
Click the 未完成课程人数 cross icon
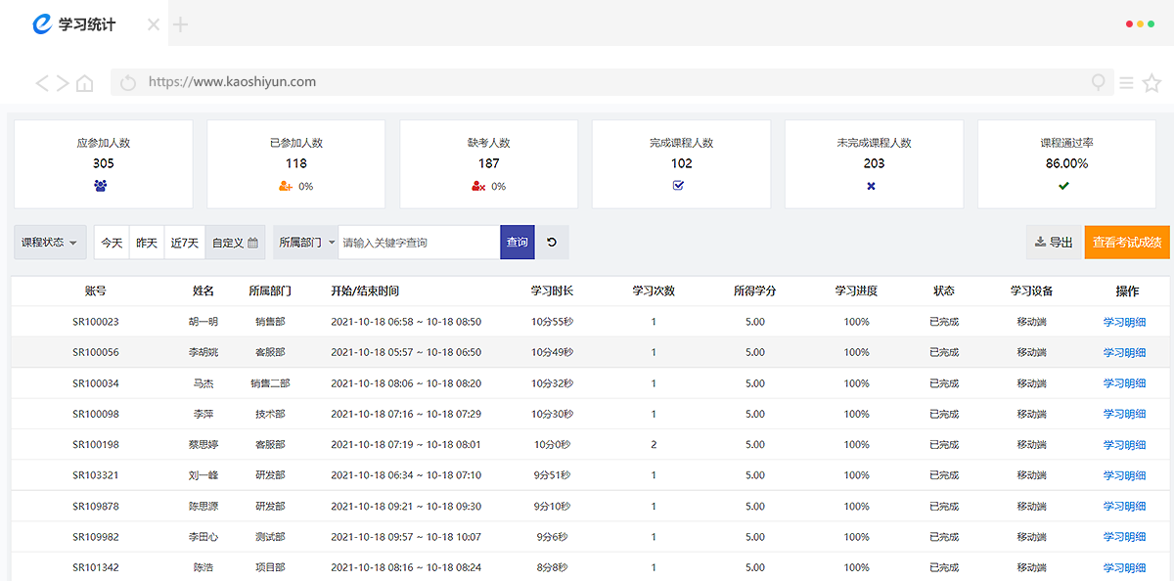click(x=871, y=185)
